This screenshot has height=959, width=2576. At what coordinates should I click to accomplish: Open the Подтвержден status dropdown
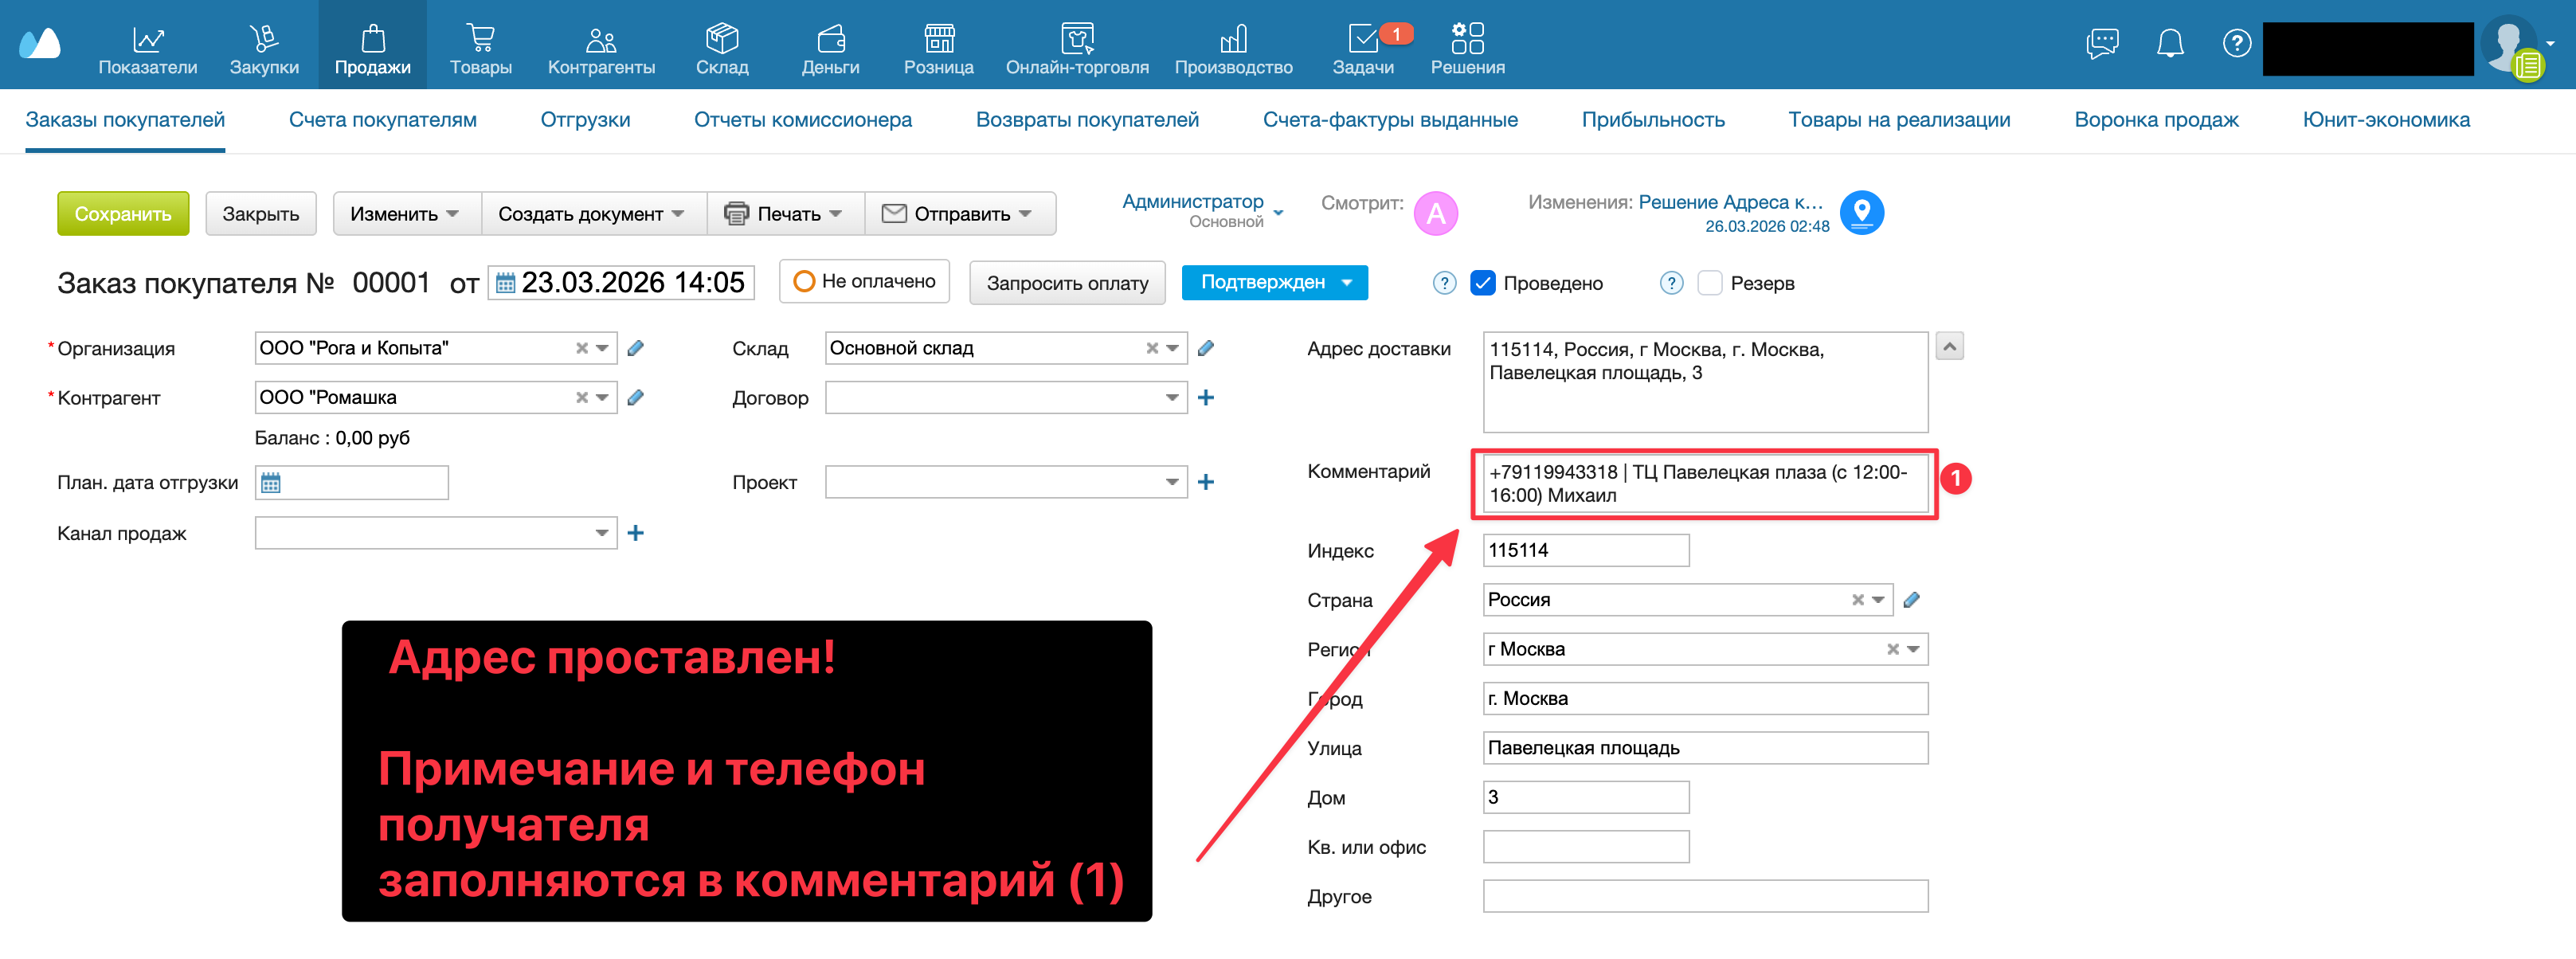tap(1274, 282)
